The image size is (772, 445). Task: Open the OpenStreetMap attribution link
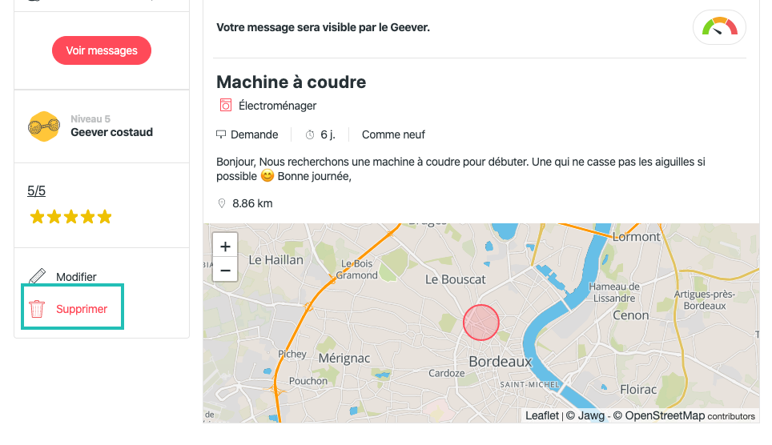tap(665, 415)
